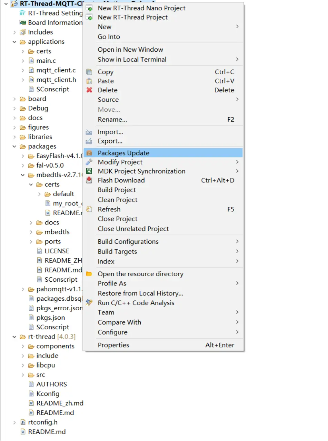Select Properties from the context menu
Image resolution: width=328 pixels, height=441 pixels.
pyautogui.click(x=113, y=345)
